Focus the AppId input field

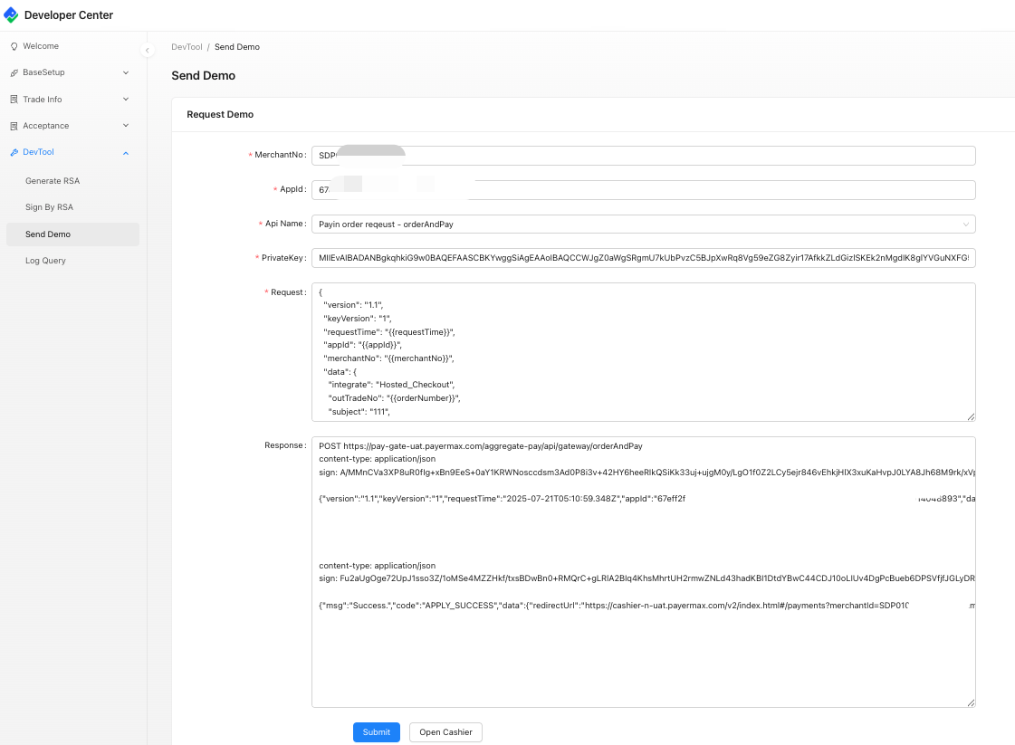[x=644, y=190]
